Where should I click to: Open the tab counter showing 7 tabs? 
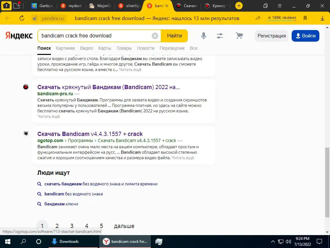6,6
